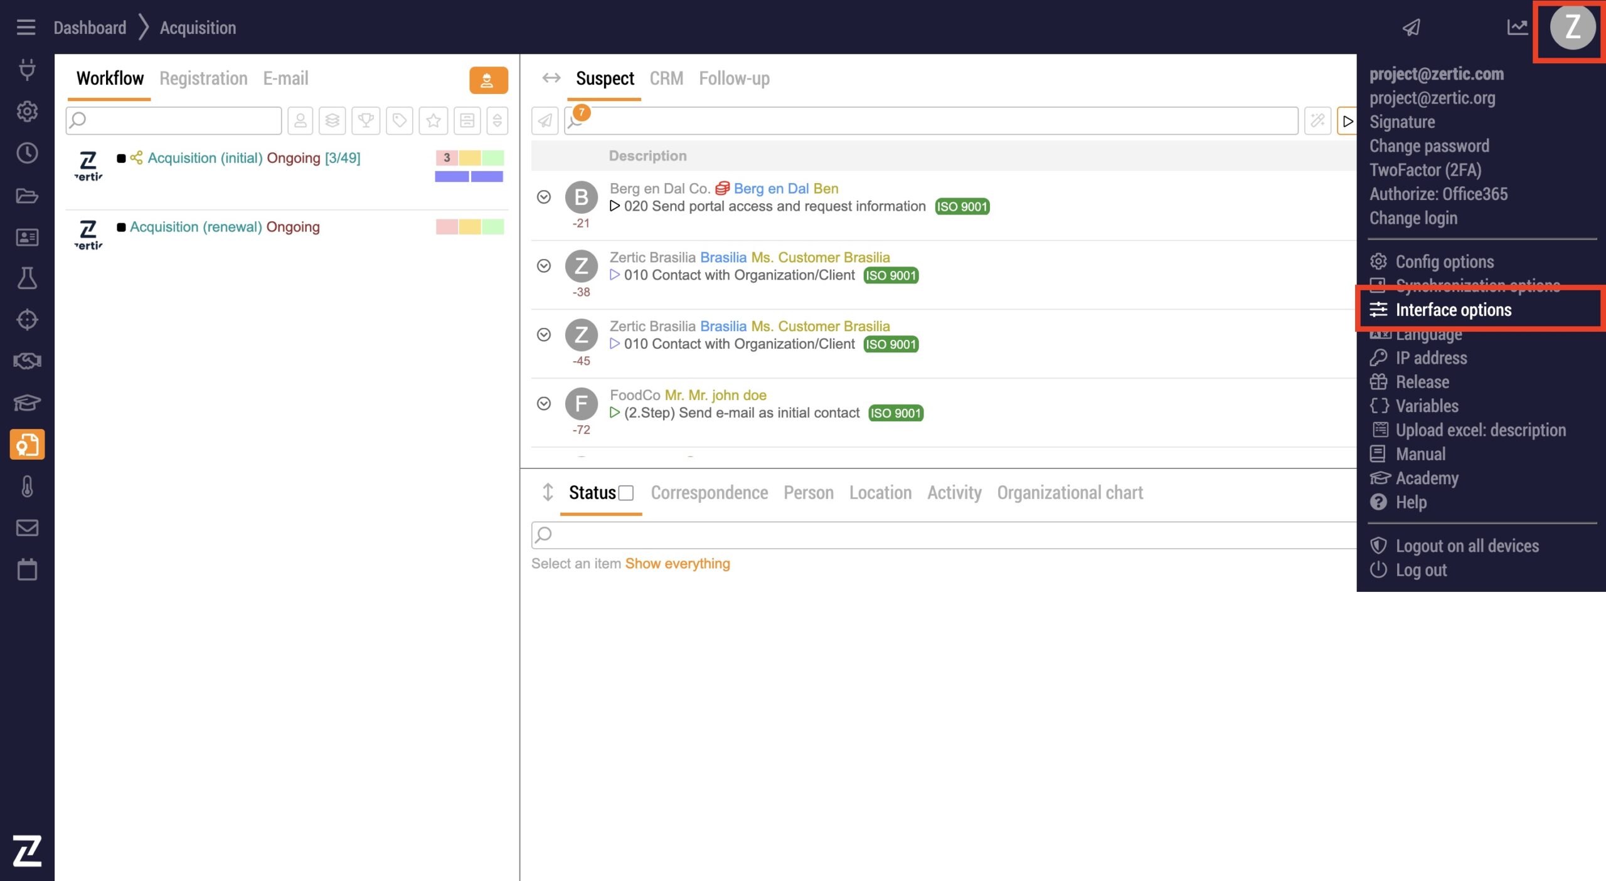
Task: Open the handshake icon in the sidebar
Action: [x=27, y=361]
